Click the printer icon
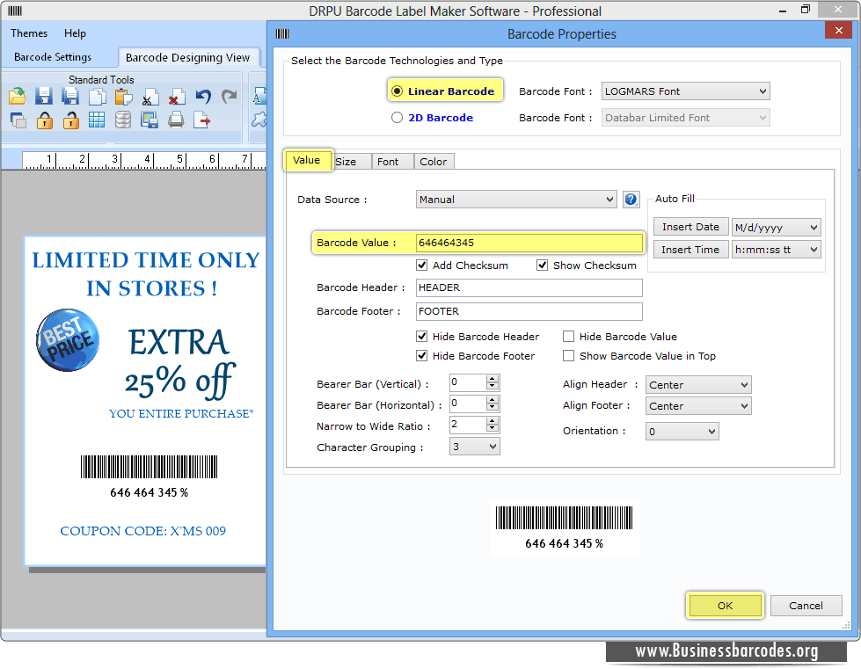The width and height of the screenshot is (861, 669). 176,120
